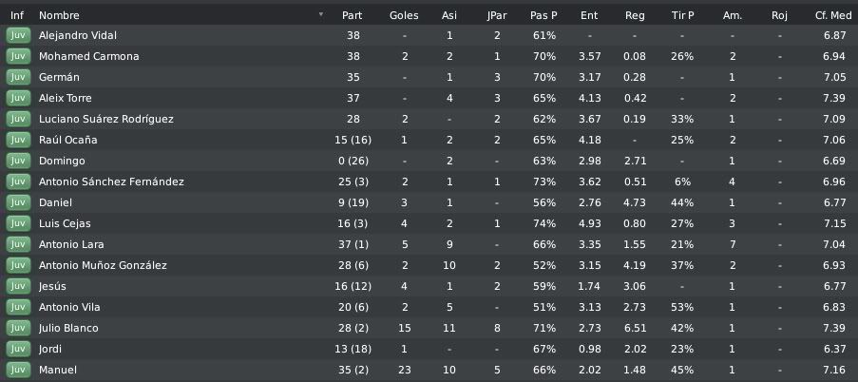Image resolution: width=858 pixels, height=382 pixels.
Task: Click the Juv badge for Jesús
Action: [18, 286]
